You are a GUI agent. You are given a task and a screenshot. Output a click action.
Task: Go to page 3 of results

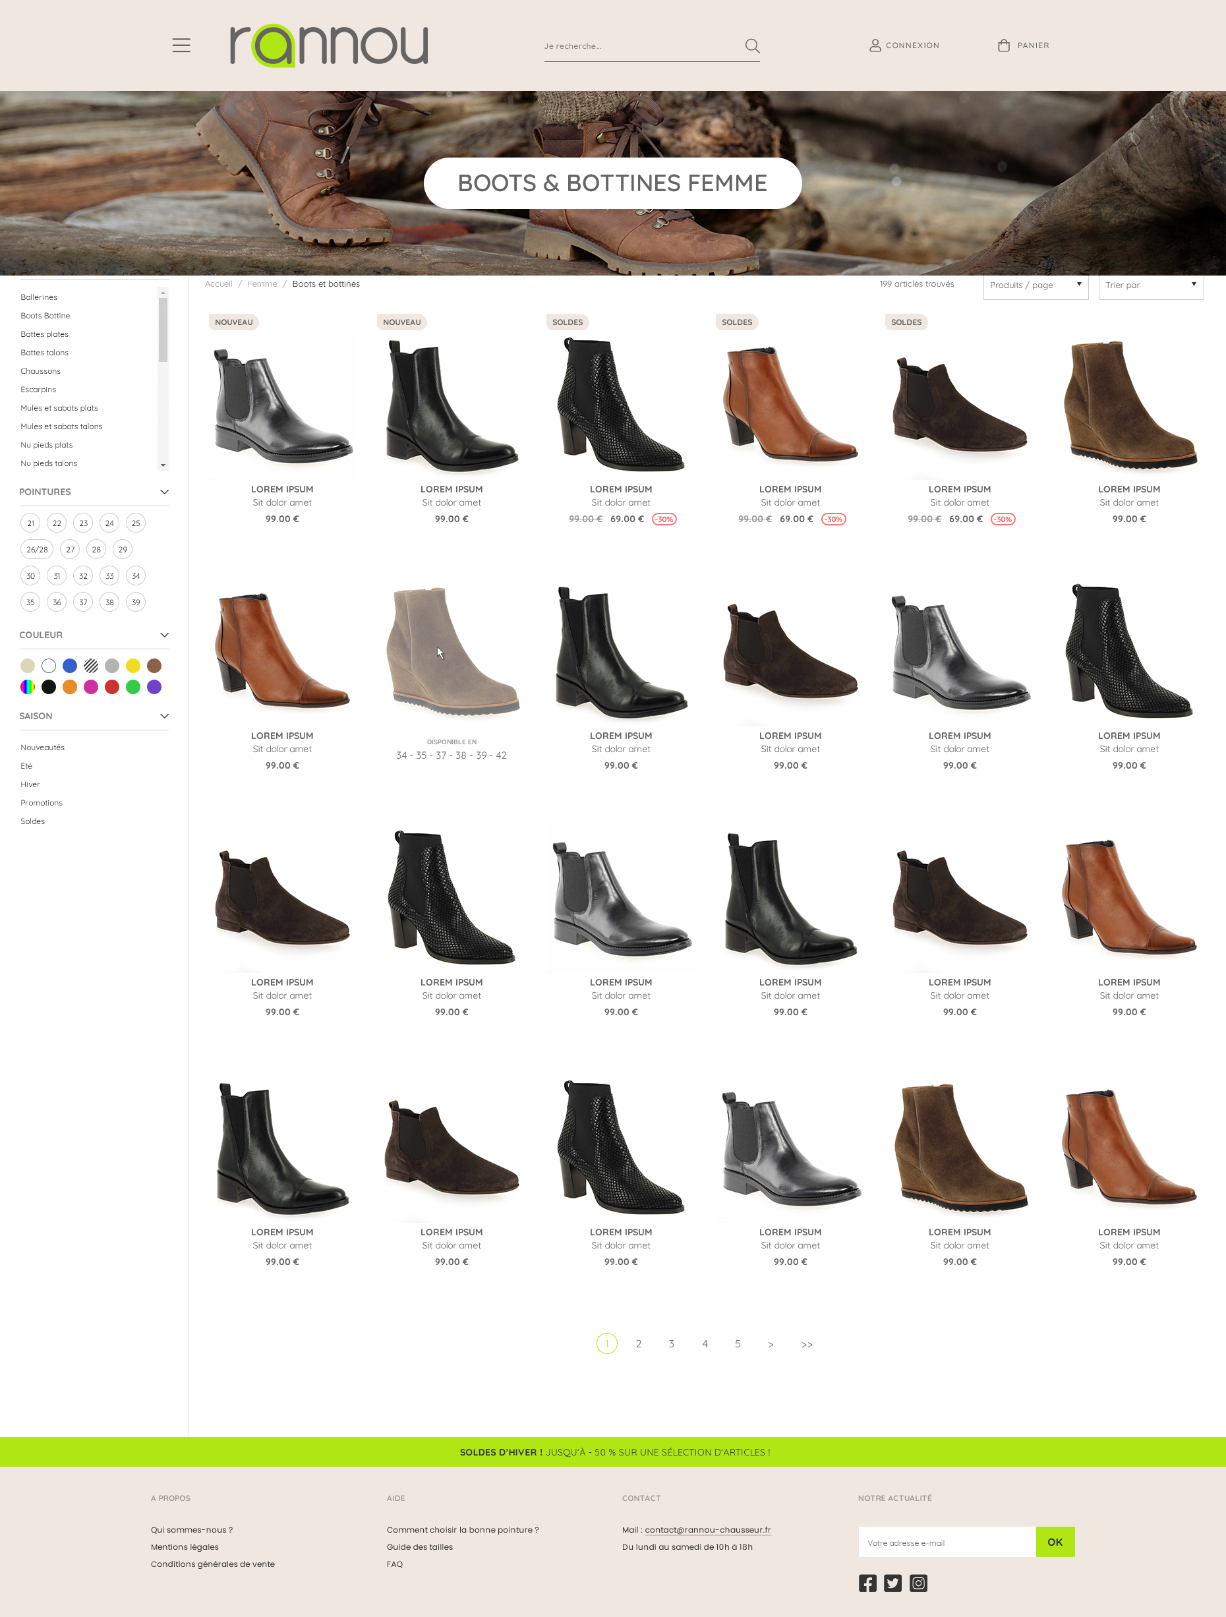[x=671, y=1343]
